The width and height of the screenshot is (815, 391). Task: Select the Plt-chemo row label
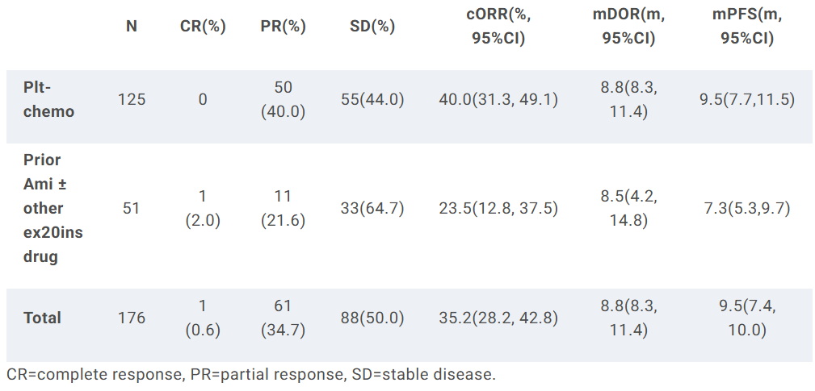point(48,99)
